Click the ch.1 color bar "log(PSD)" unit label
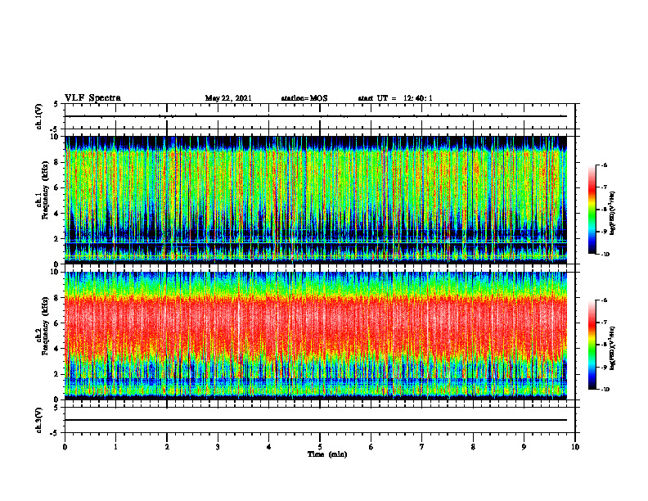This screenshot has height=501, width=648. tap(613, 214)
